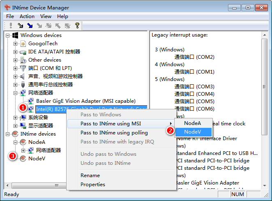This screenshot has width=272, height=201.
Task: Open the View menu
Action: point(46,16)
